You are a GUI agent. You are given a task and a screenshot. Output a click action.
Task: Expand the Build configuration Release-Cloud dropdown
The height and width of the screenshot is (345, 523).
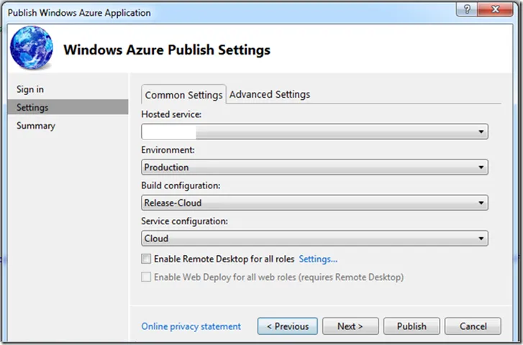point(314,203)
